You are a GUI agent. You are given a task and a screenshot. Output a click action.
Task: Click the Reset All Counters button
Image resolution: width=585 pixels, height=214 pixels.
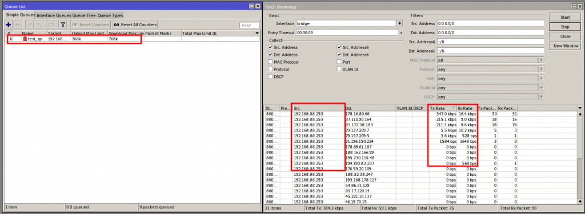coord(134,24)
